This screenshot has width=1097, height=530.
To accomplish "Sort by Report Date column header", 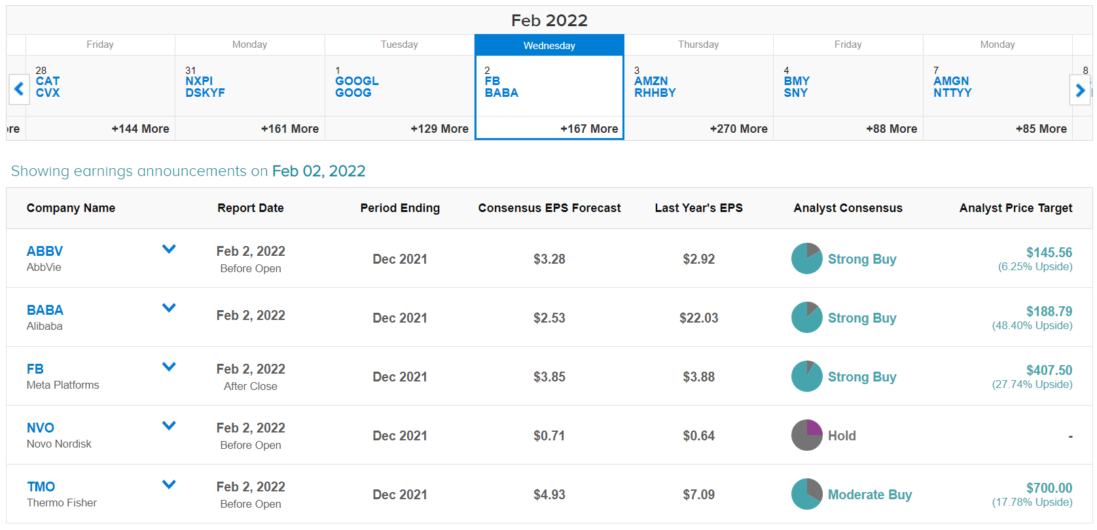I will click(x=251, y=208).
